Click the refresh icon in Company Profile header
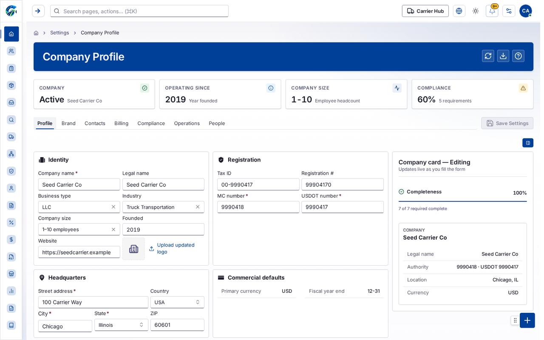544x340 pixels. 488,56
